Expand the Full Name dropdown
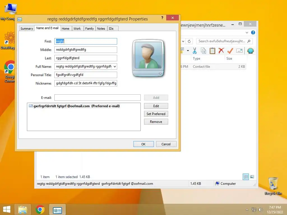 [115, 67]
